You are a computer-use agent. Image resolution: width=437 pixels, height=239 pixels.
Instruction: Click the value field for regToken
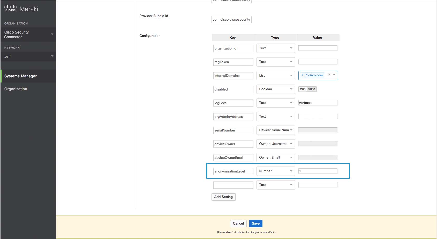tap(318, 62)
